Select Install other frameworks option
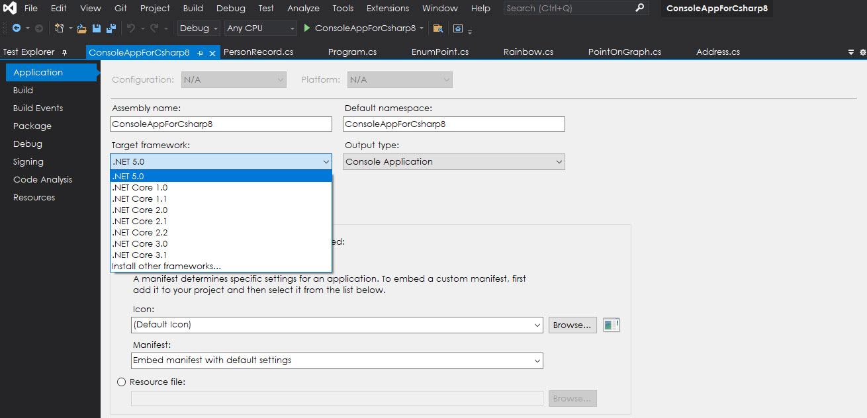The image size is (867, 418). pyautogui.click(x=167, y=266)
